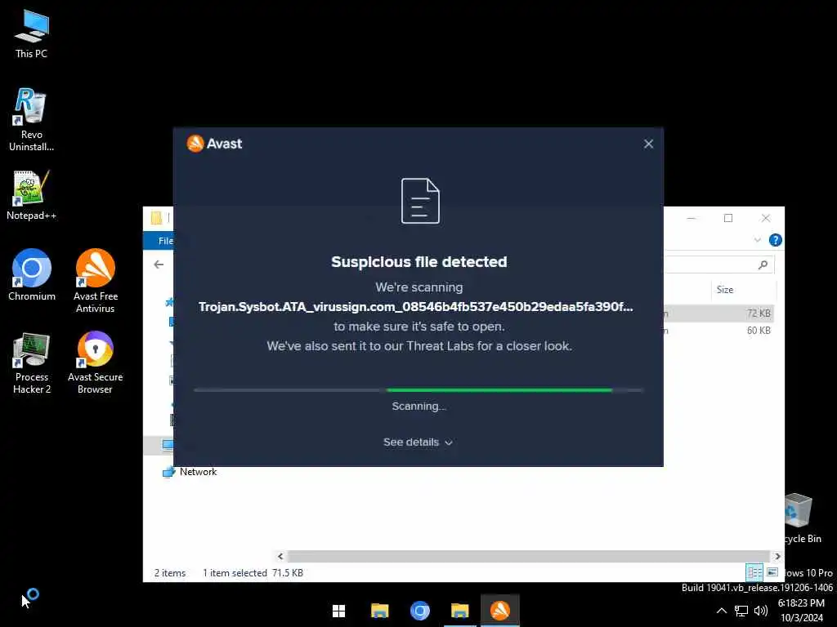837x627 pixels.
Task: Open This PC desktop icon
Action: (32, 33)
